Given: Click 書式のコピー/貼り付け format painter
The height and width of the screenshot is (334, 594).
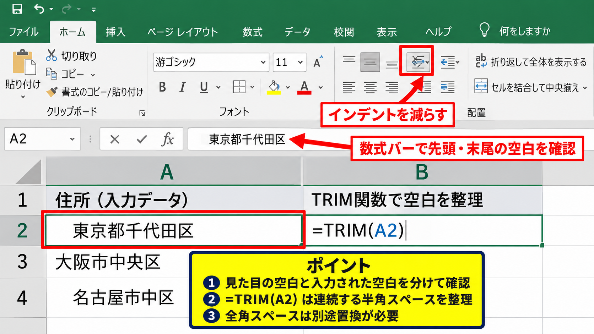Looking at the screenshot, I should tap(95, 92).
